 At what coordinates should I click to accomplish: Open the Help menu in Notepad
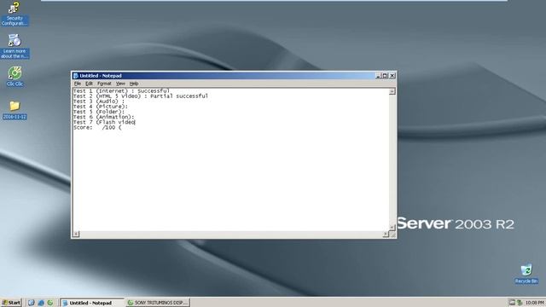pyautogui.click(x=134, y=84)
